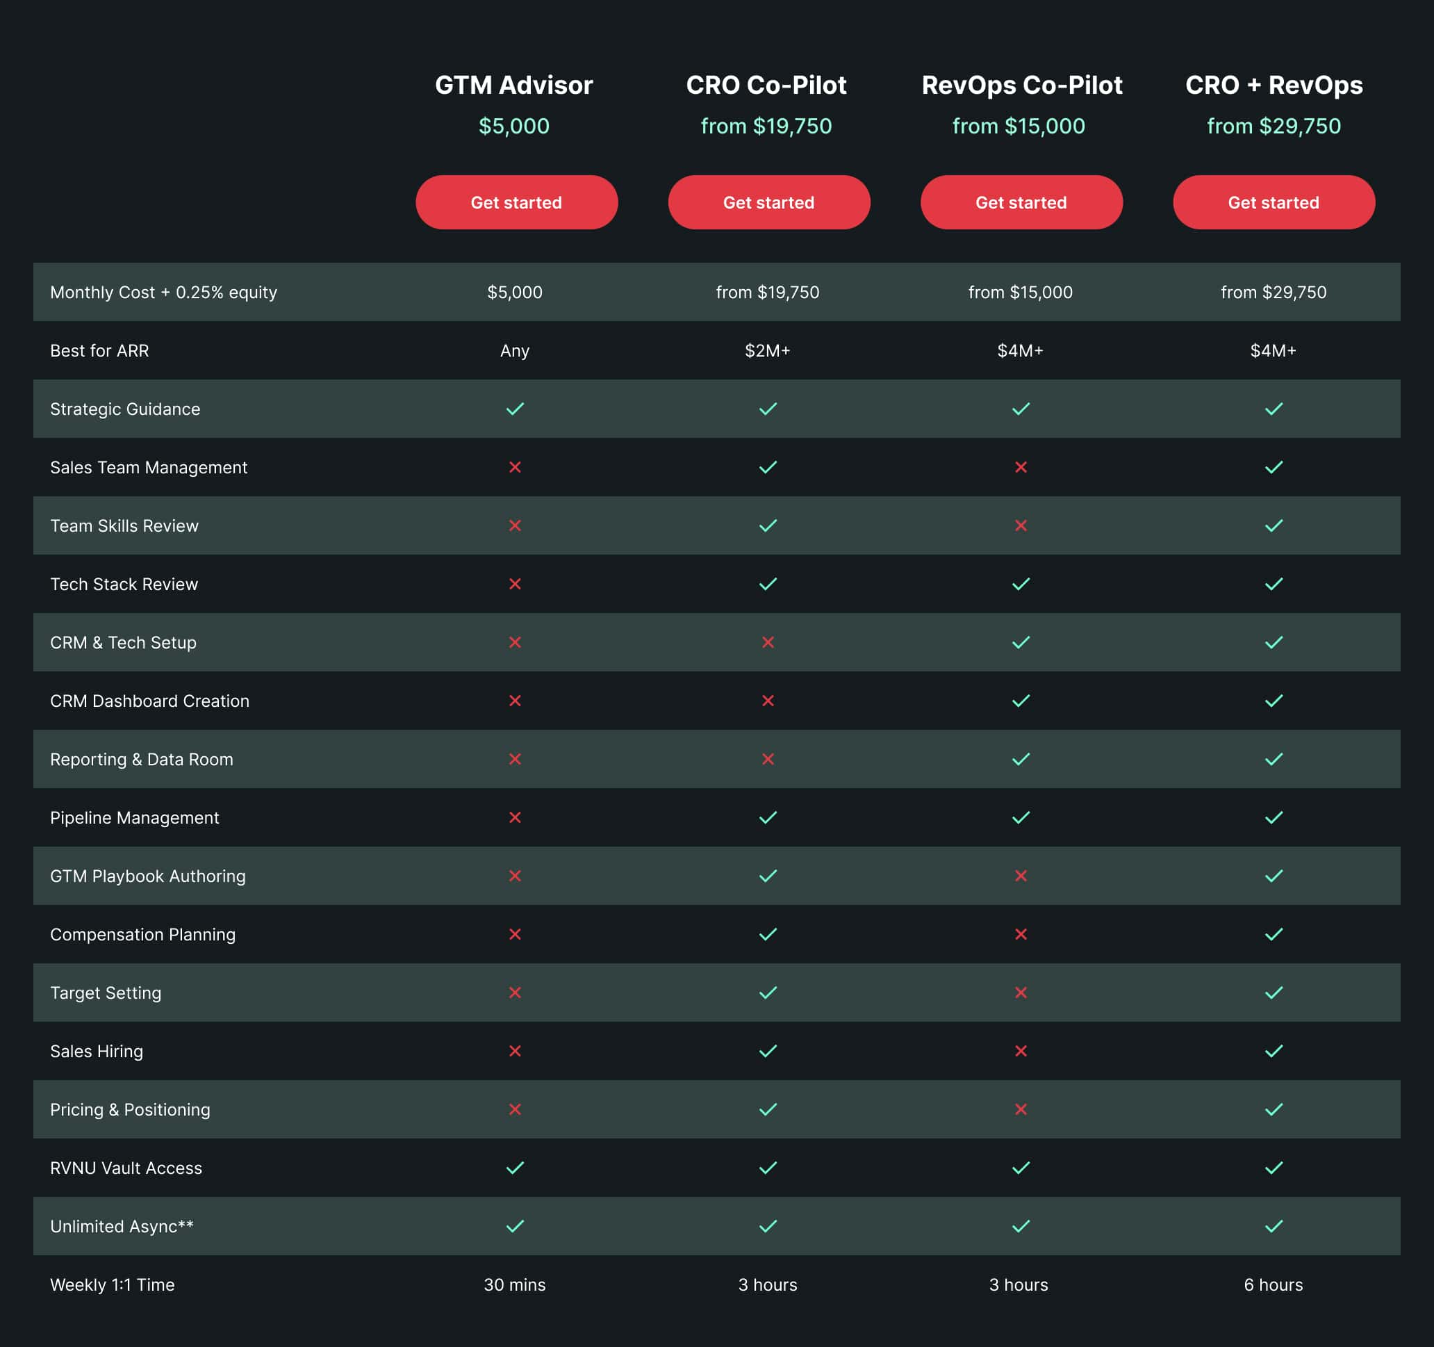
Task: Click the CRM Dashboard Creation cross for CRO Co-Pilot
Action: tap(768, 701)
